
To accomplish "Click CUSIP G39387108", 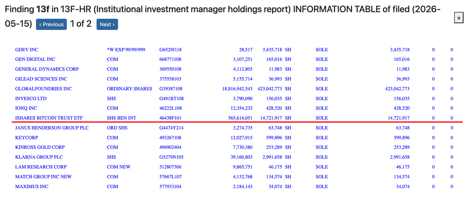I will 171,89.
